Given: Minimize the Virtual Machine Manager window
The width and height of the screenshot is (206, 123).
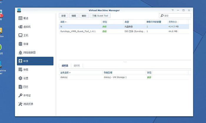Looking at the screenshot, I should click(x=178, y=10).
